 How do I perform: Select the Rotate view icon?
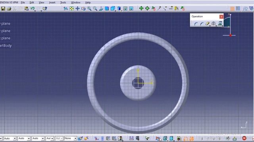tap(83, 9)
